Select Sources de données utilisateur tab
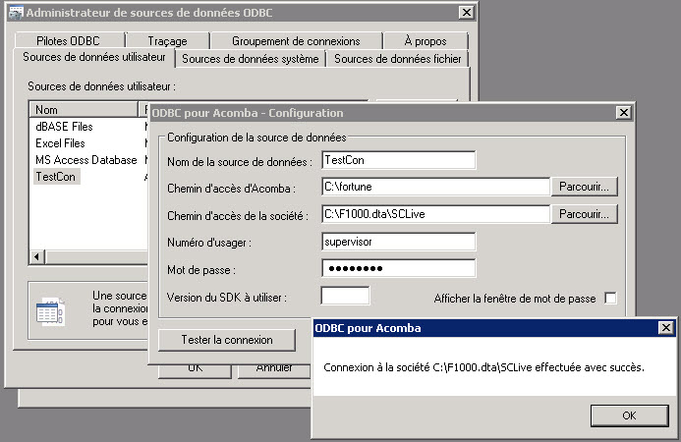The height and width of the screenshot is (442, 681). pos(94,57)
